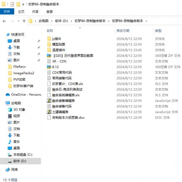The width and height of the screenshot is (182, 182).
Task: Click the 3D 对象 sidebar icon
Action: 10,110
